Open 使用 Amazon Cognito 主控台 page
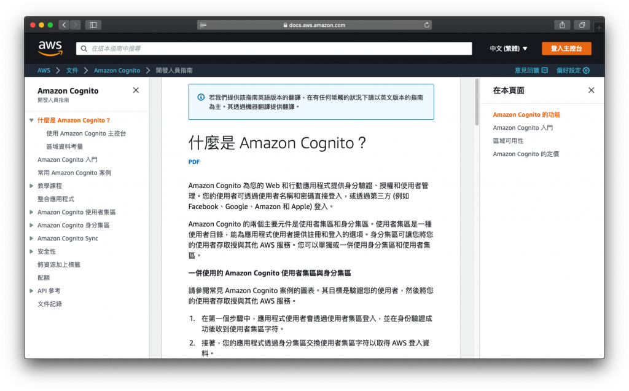Viewport: 629px width, 391px height. click(86, 133)
